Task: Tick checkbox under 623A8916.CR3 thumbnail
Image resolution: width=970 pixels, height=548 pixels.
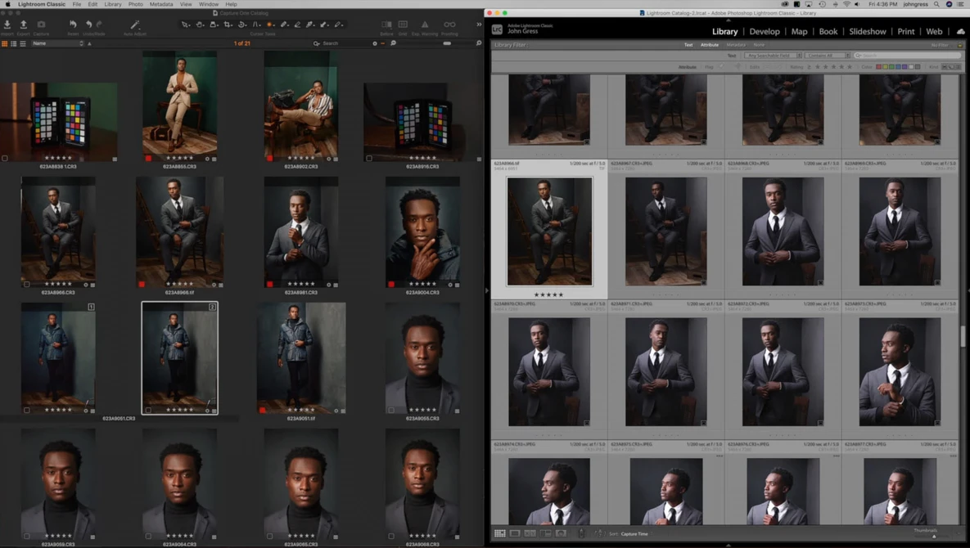Action: tap(369, 159)
